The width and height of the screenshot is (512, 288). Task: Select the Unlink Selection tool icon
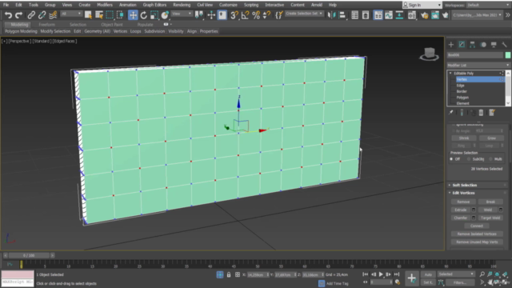(x=42, y=15)
